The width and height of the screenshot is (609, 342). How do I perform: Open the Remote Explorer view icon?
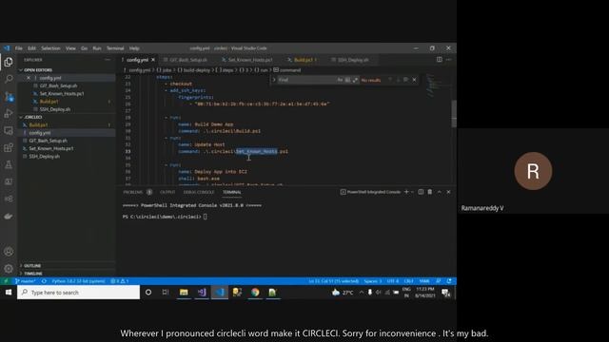pos(9,130)
